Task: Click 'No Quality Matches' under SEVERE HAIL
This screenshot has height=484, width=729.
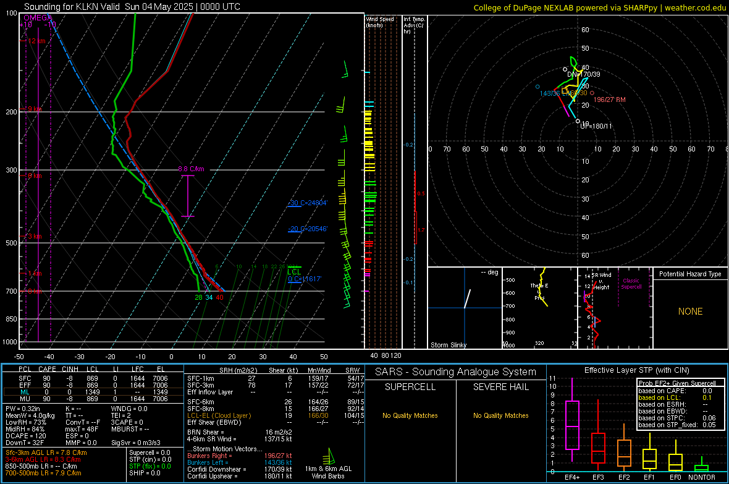Action: [500, 415]
